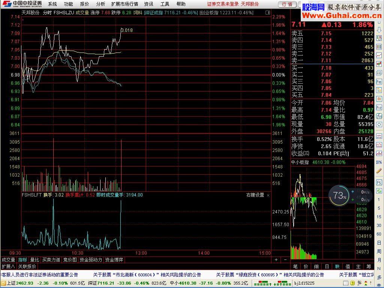Click the plus zoom button below chart

[x=276, y=259]
